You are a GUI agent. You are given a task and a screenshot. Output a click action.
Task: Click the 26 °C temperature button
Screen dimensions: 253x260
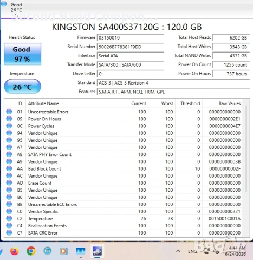coord(22,87)
